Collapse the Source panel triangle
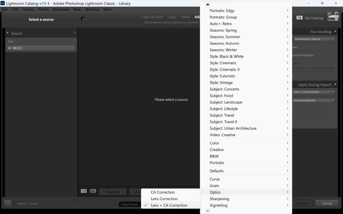Image resolution: width=343 pixels, height=214 pixels. pyautogui.click(x=7, y=33)
